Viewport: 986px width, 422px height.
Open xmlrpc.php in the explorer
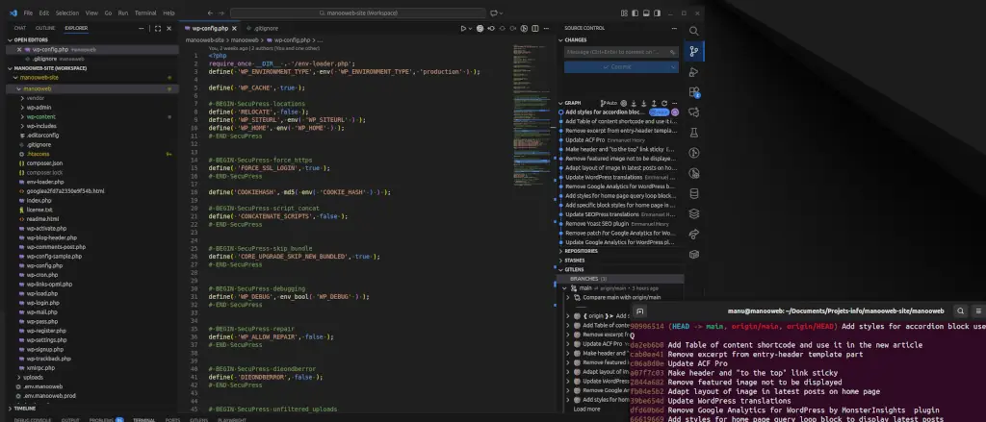point(40,368)
